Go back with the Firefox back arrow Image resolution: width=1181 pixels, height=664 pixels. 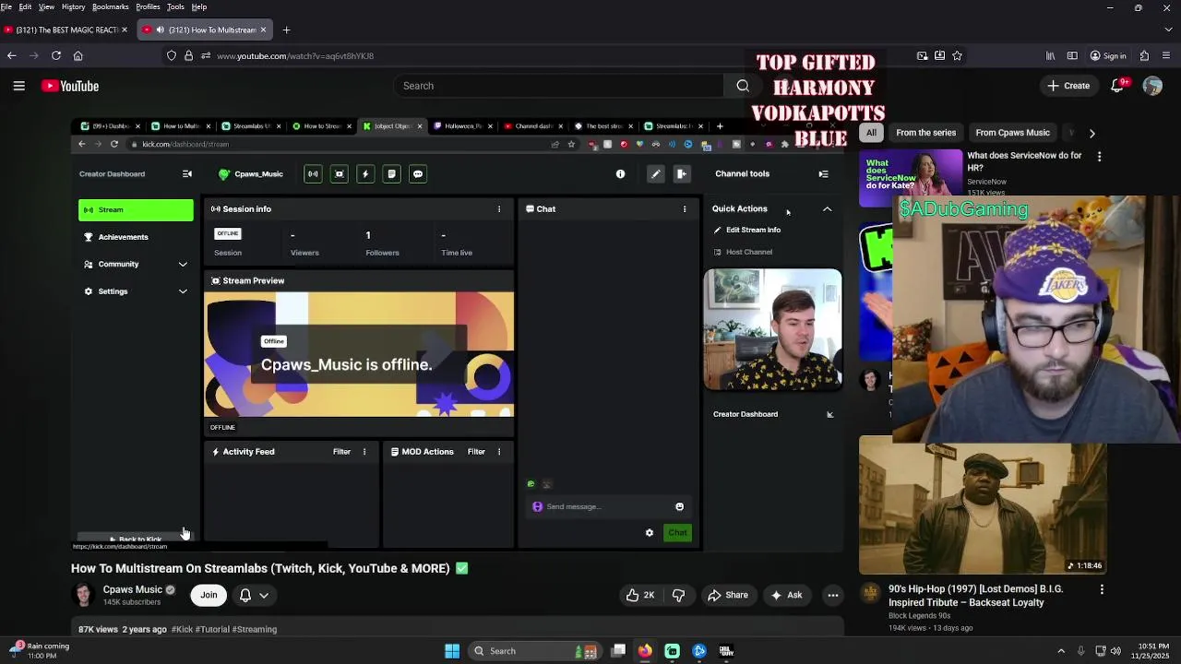point(12,55)
